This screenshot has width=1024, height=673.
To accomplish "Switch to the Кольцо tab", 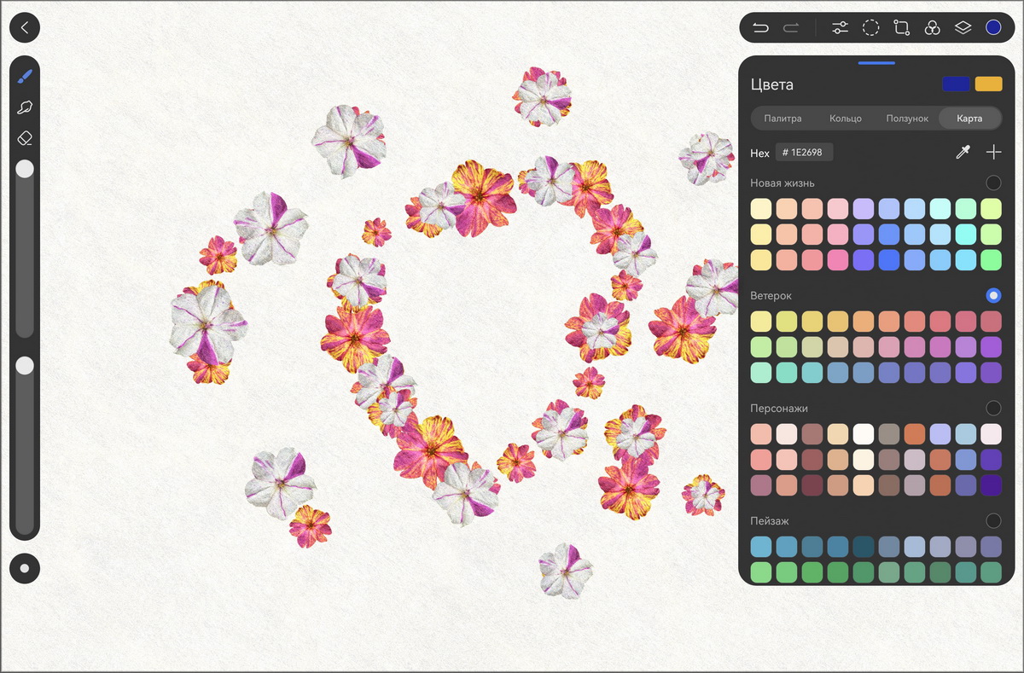I will tap(845, 118).
